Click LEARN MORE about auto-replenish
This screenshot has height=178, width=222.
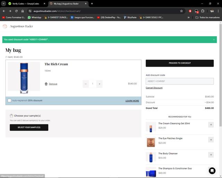point(132,101)
